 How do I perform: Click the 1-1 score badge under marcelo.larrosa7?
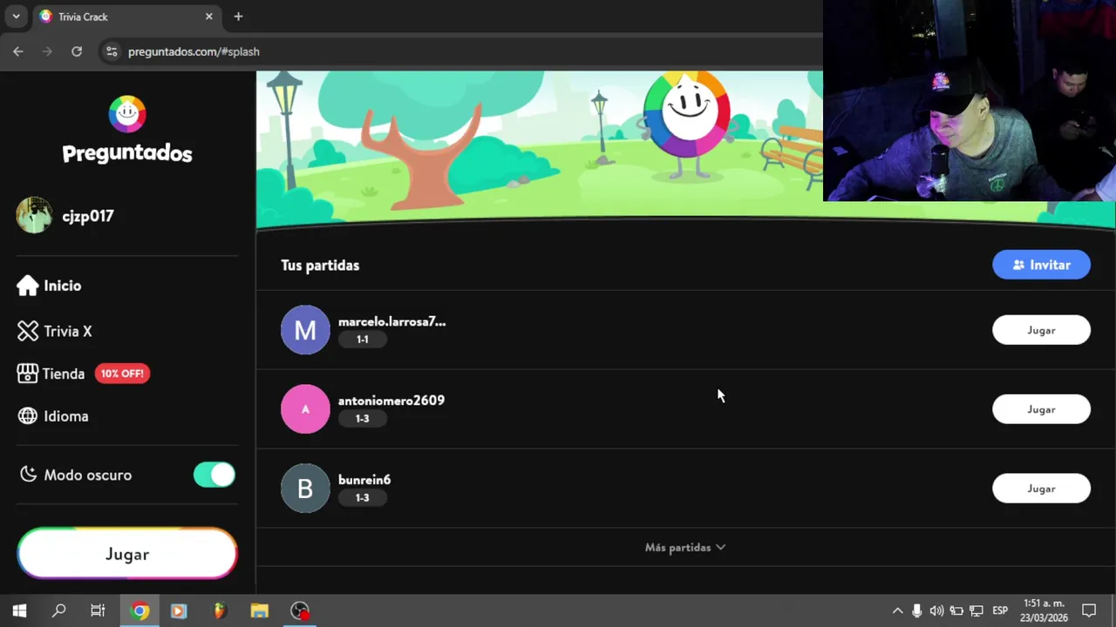click(362, 340)
